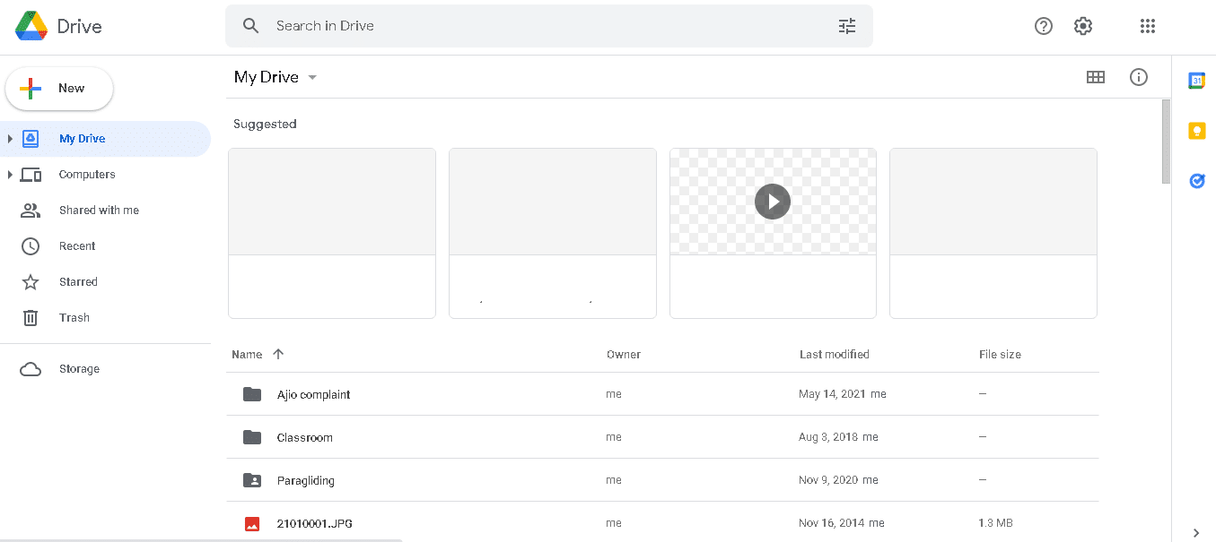1216x542 pixels.
Task: Open the Google Keep side panel icon
Action: click(1196, 130)
